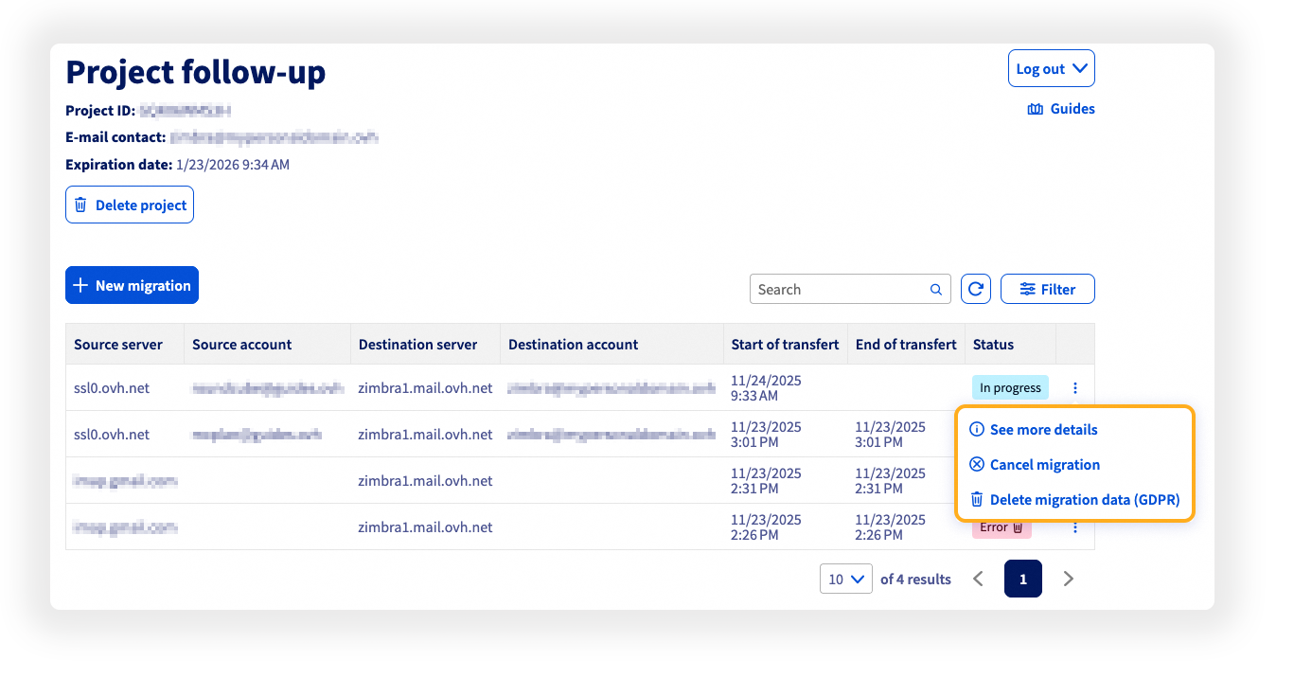1294x678 pixels.
Task: Click the crossed-circle icon next to Cancel migration
Action: click(976, 464)
